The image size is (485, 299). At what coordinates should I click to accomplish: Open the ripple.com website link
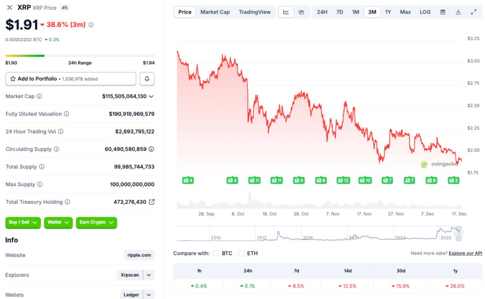(x=139, y=255)
